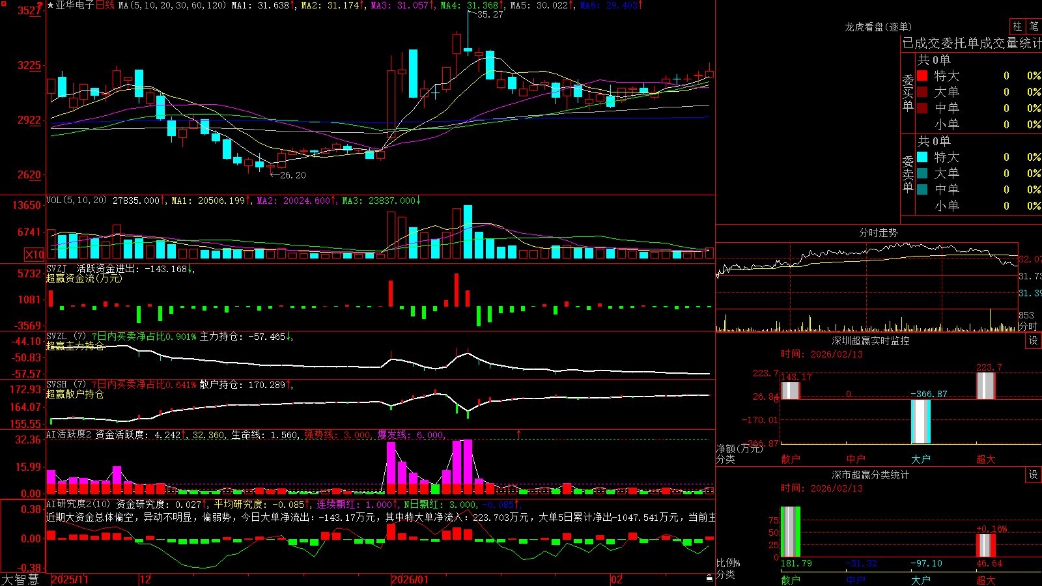Click the 26.20 low price annotation
This screenshot has height=586, width=1042.
tap(292, 175)
